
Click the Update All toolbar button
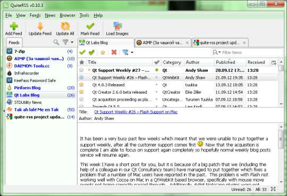pos(65,29)
